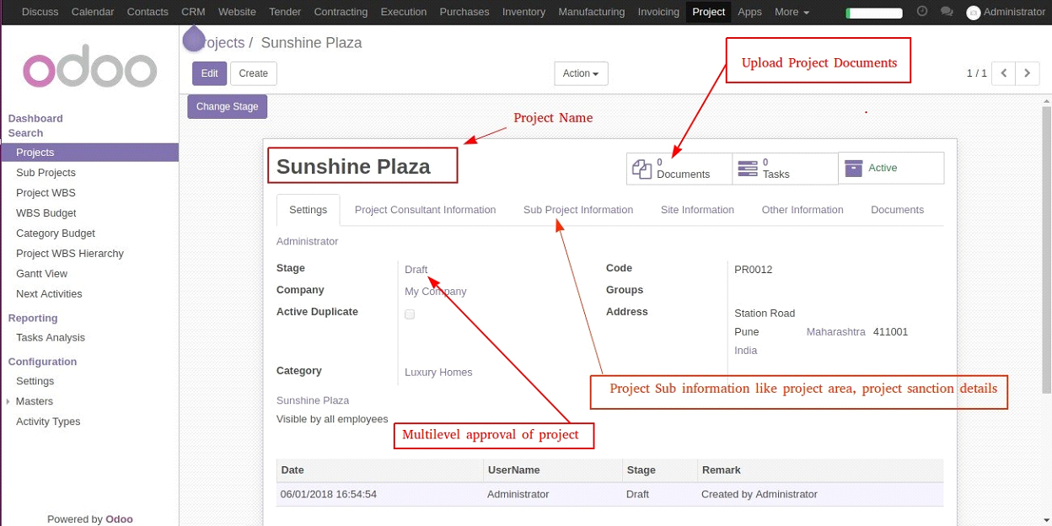Screen dimensions: 1052x526
Task: Open the Site Information tab
Action: coord(697,210)
